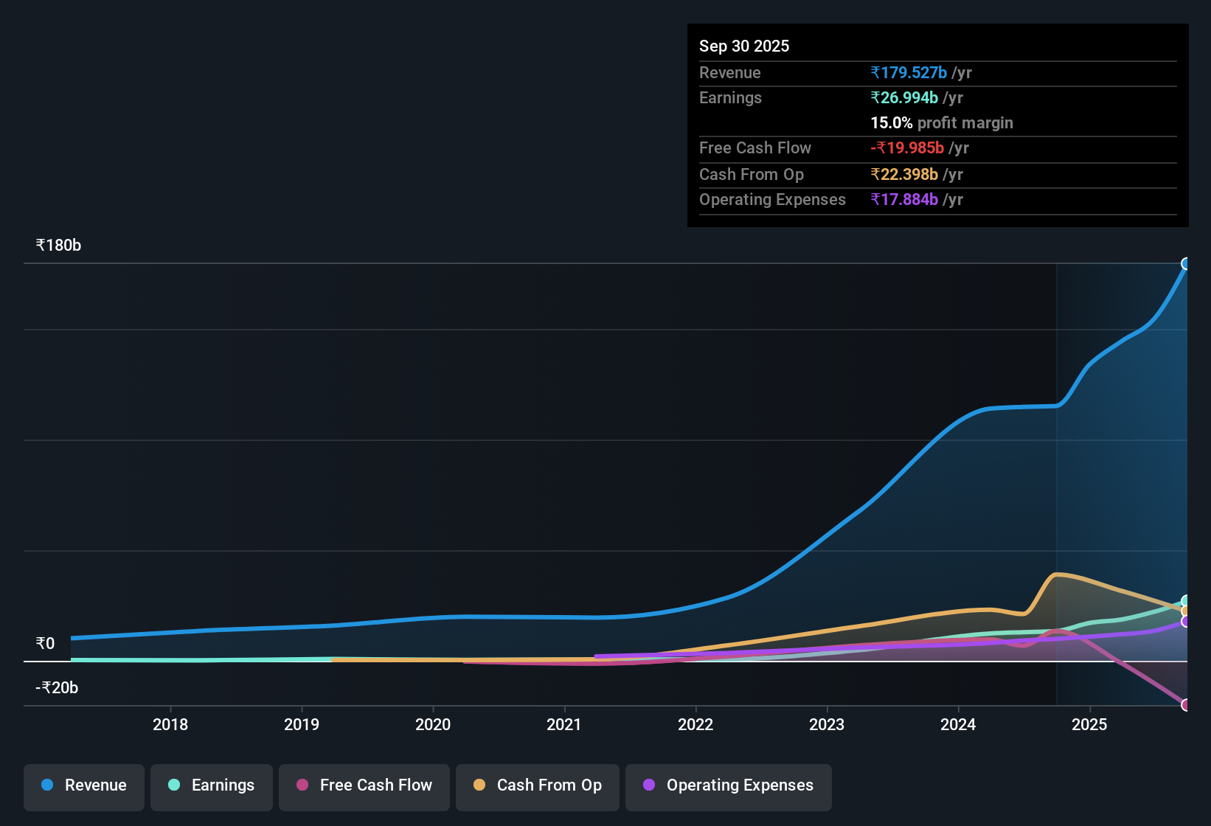Toggle Operating Expenses series off

[728, 786]
